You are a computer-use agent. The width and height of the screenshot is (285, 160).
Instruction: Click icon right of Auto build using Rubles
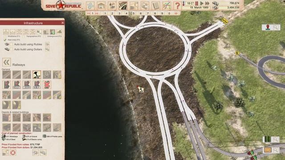[x=48, y=44]
